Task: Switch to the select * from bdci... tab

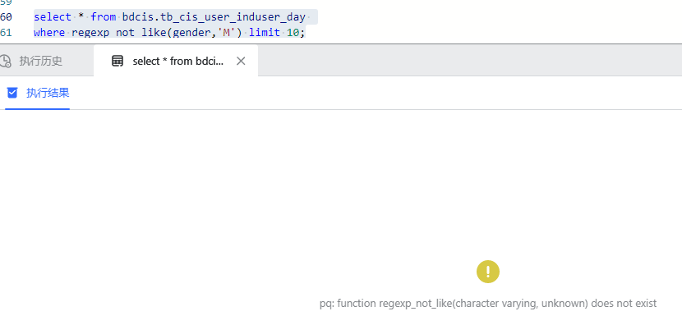Action: (x=176, y=61)
